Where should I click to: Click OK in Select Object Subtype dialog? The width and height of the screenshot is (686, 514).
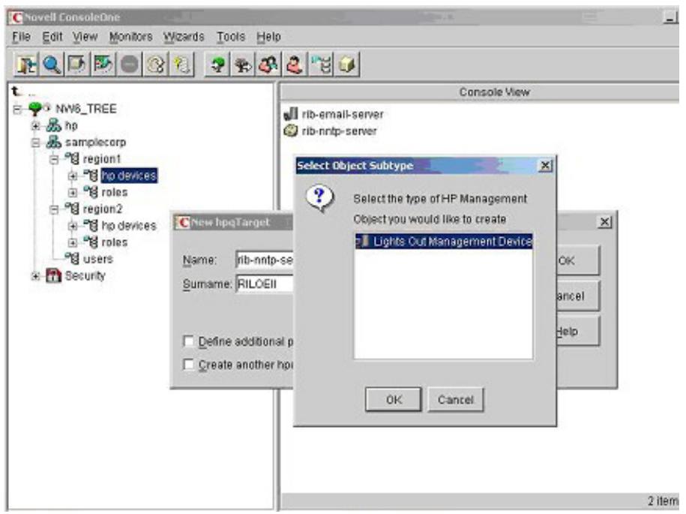(394, 399)
